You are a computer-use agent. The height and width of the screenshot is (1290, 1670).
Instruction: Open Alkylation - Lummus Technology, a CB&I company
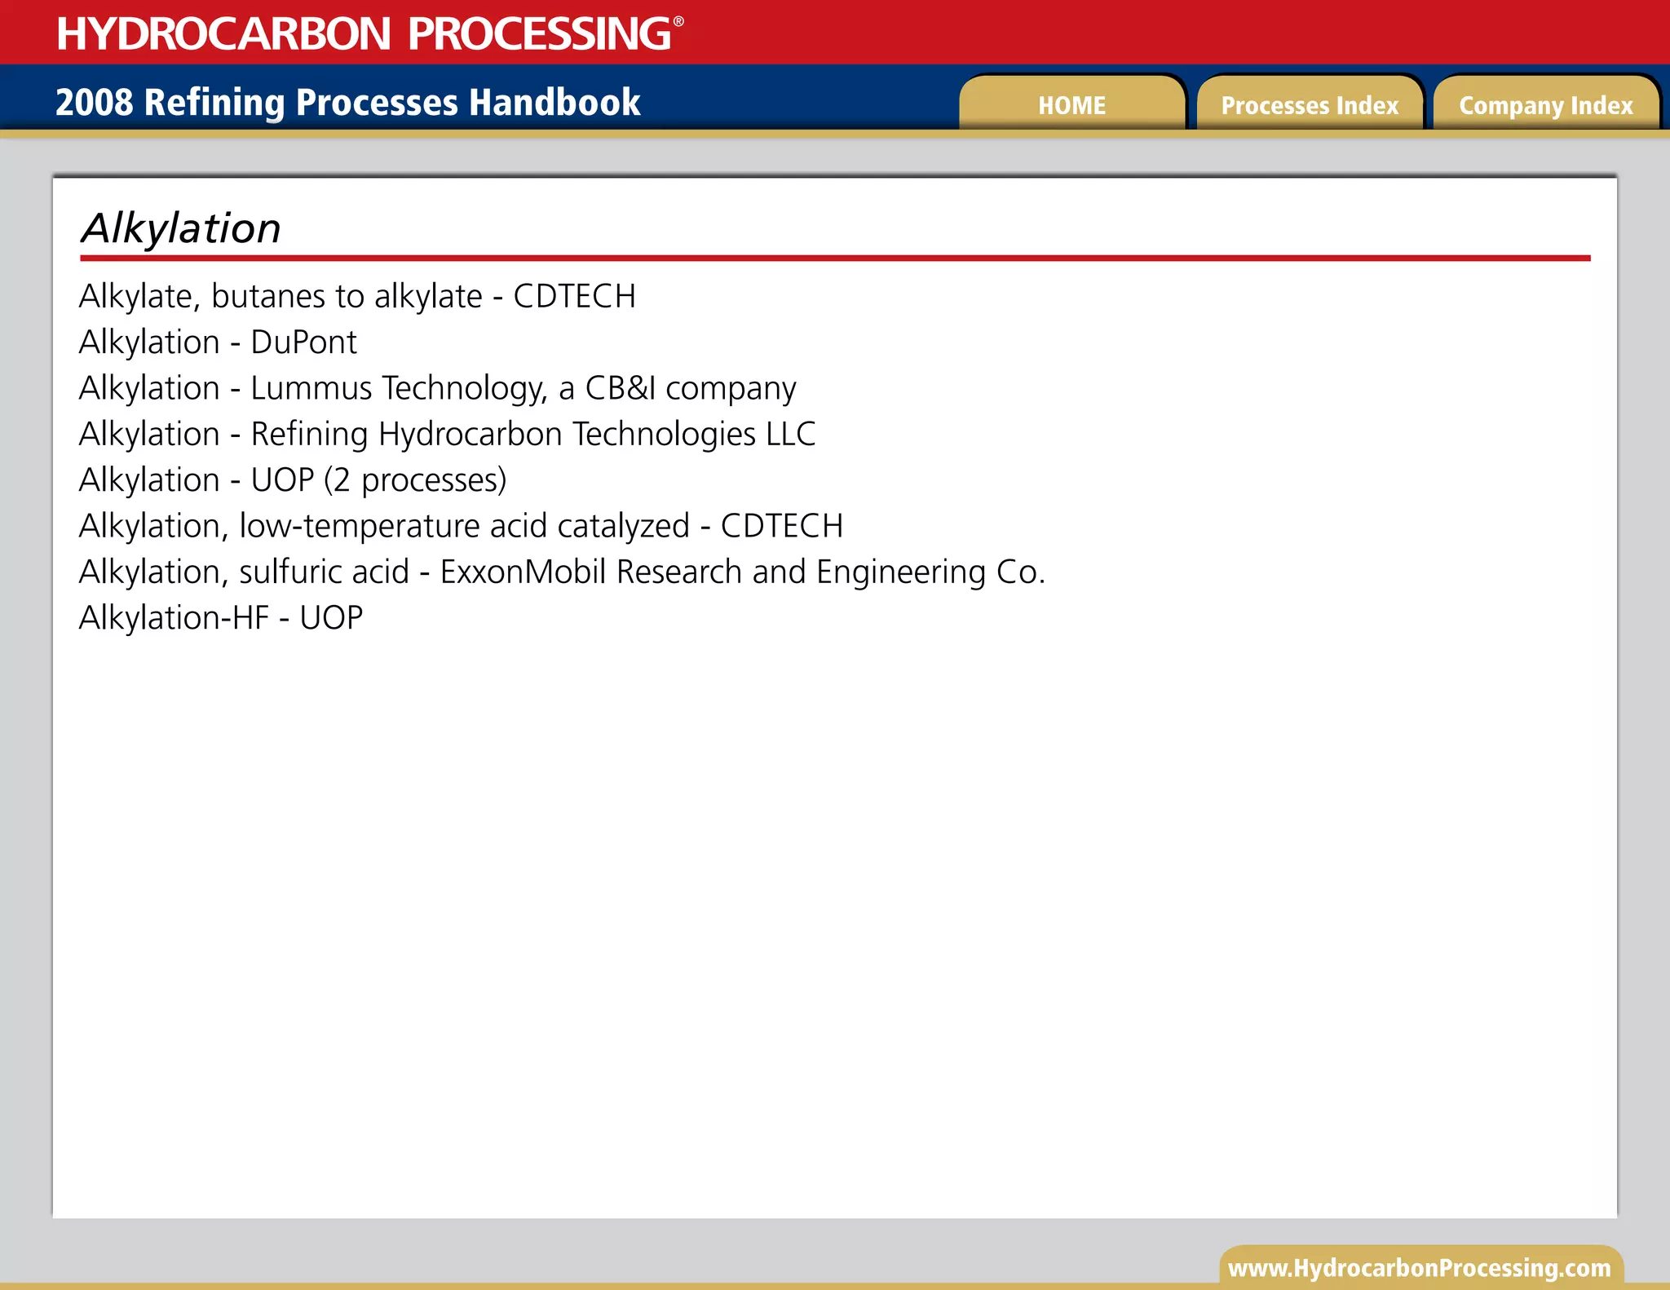pos(437,388)
